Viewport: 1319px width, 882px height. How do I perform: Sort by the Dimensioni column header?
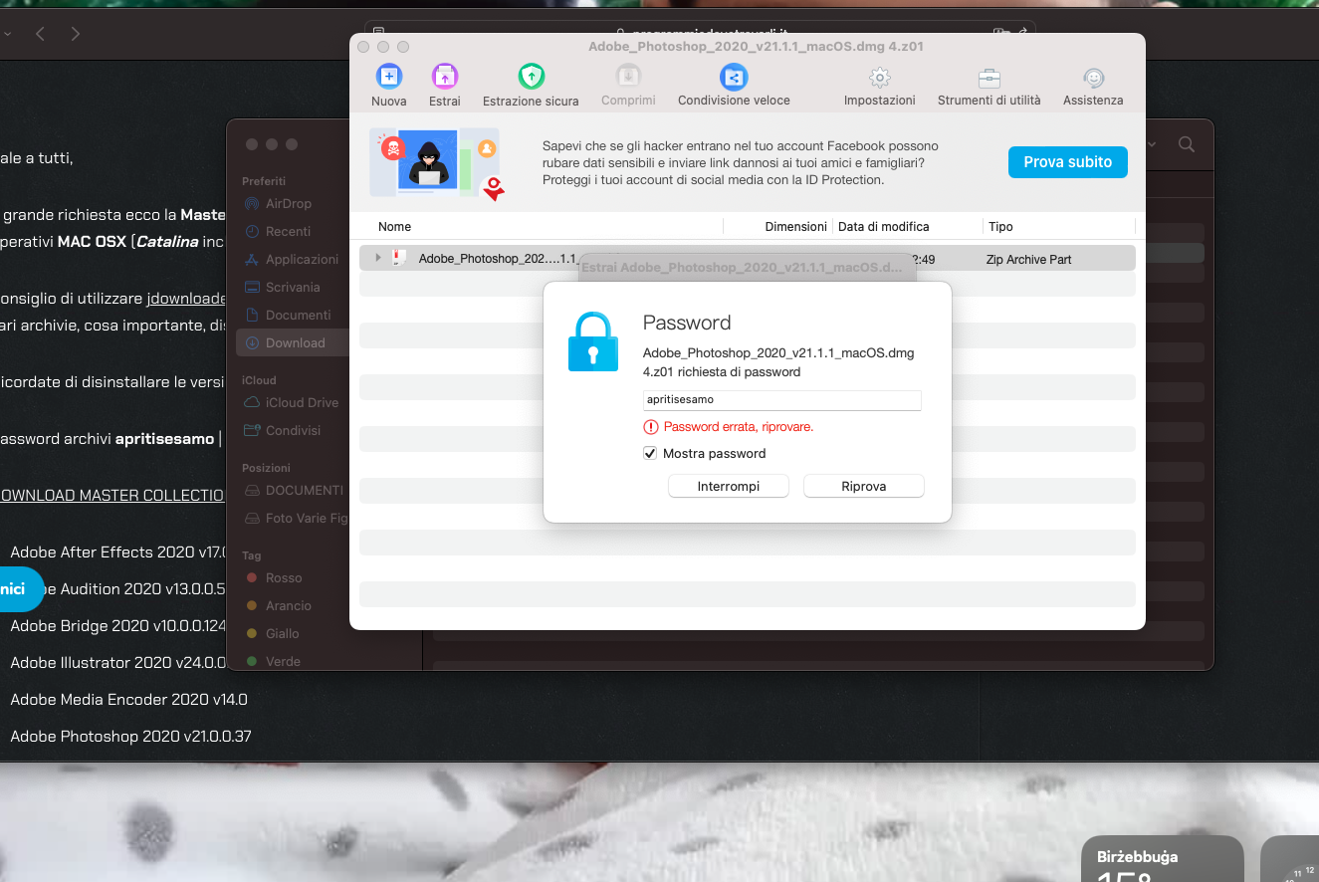tap(795, 226)
